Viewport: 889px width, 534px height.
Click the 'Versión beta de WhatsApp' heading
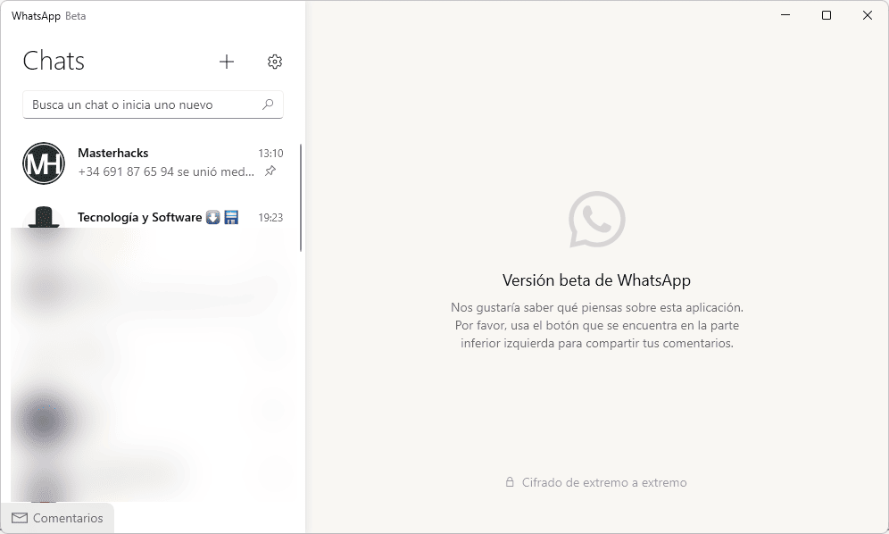click(x=596, y=280)
